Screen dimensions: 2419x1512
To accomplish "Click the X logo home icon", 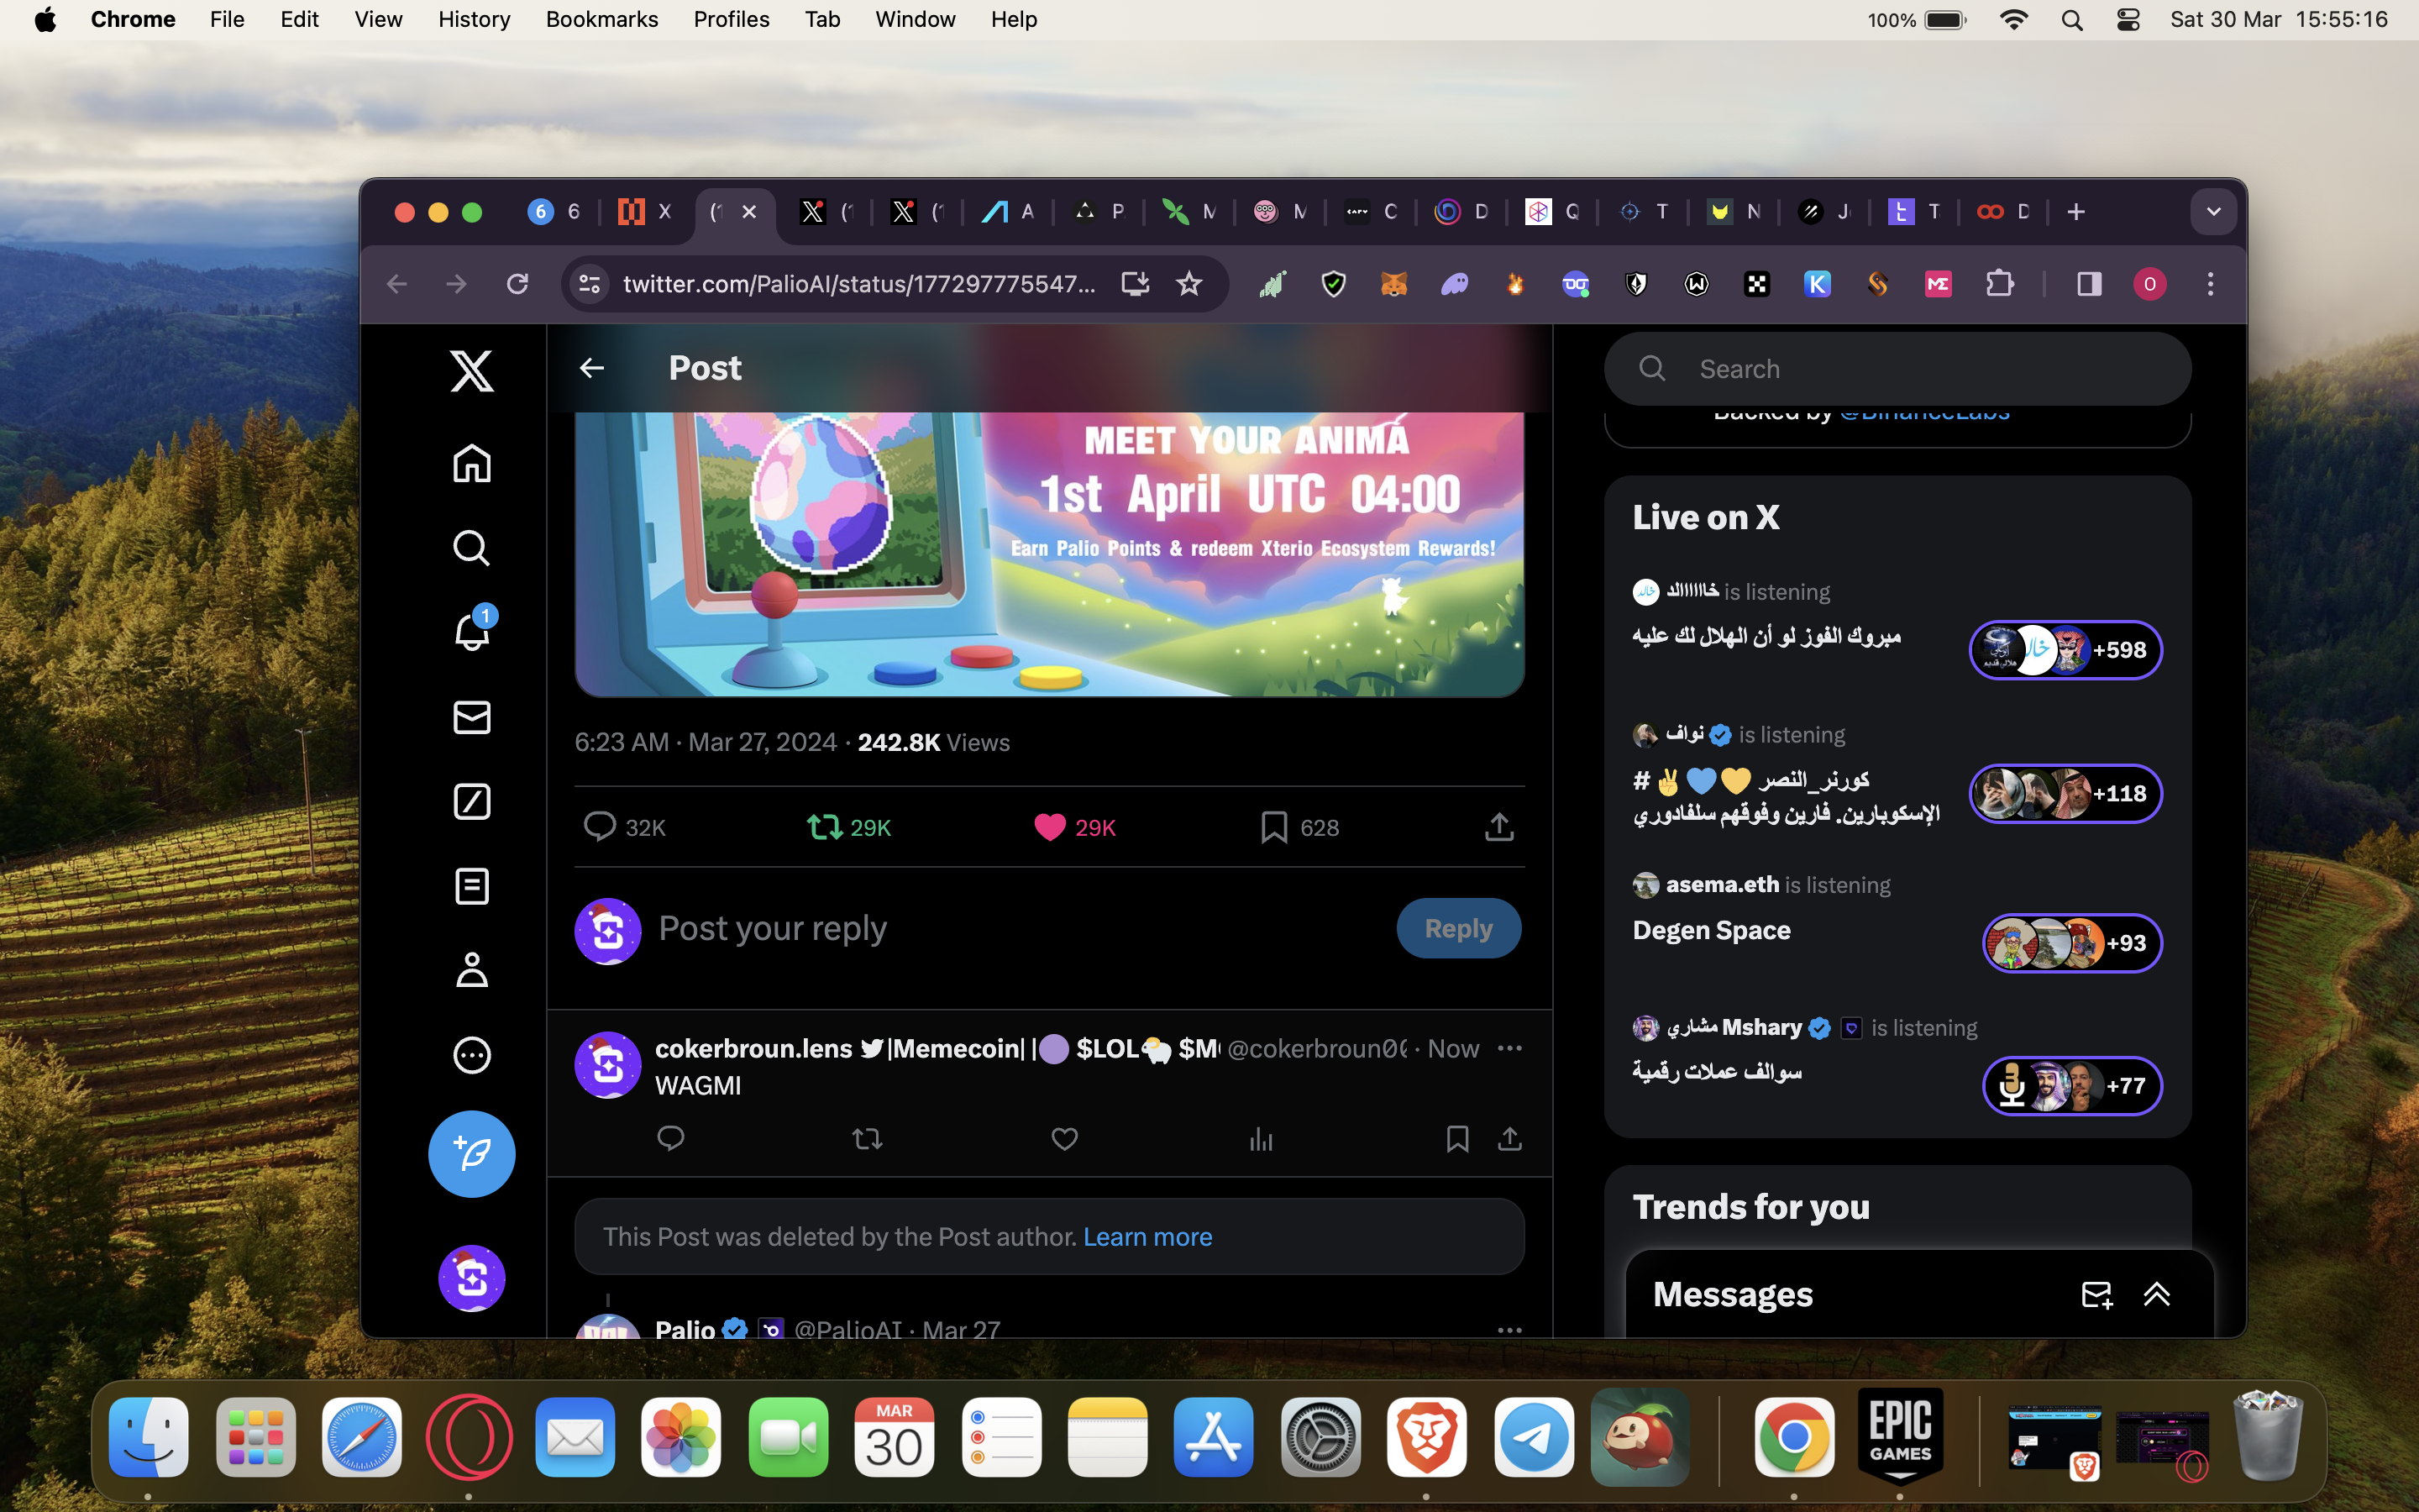I will pos(472,371).
